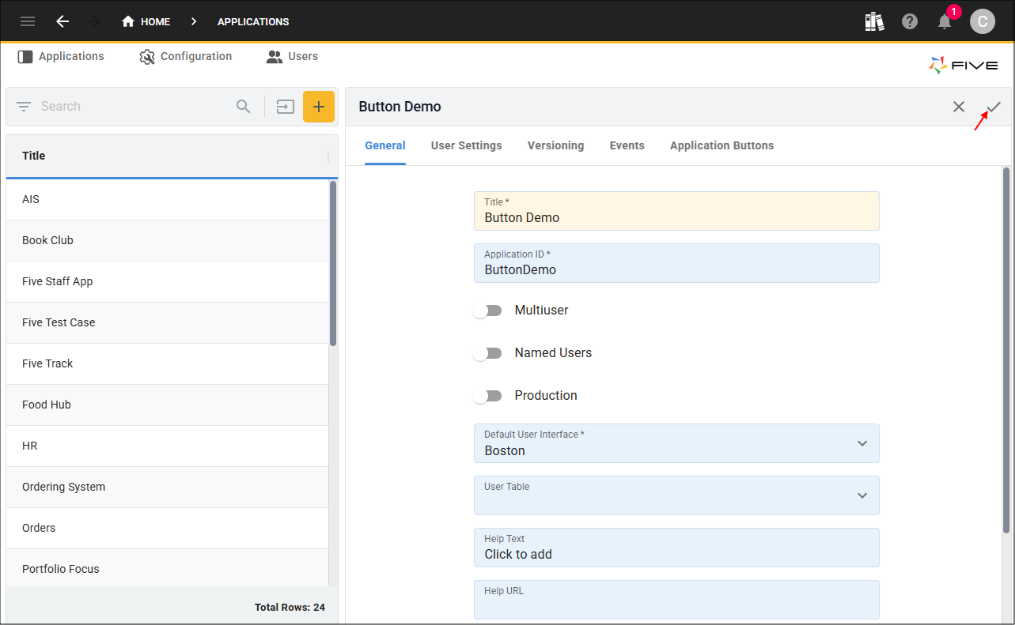Open the User Table dropdown
Image resolution: width=1015 pixels, height=625 pixels.
click(x=676, y=495)
